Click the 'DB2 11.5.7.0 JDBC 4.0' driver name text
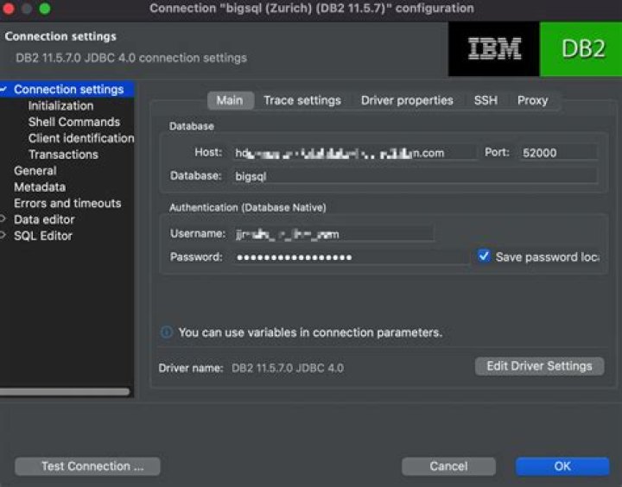622x487 pixels. (x=288, y=368)
